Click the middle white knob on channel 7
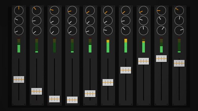Image resolution: width=198 pixels, height=111 pixels. (x=126, y=21)
